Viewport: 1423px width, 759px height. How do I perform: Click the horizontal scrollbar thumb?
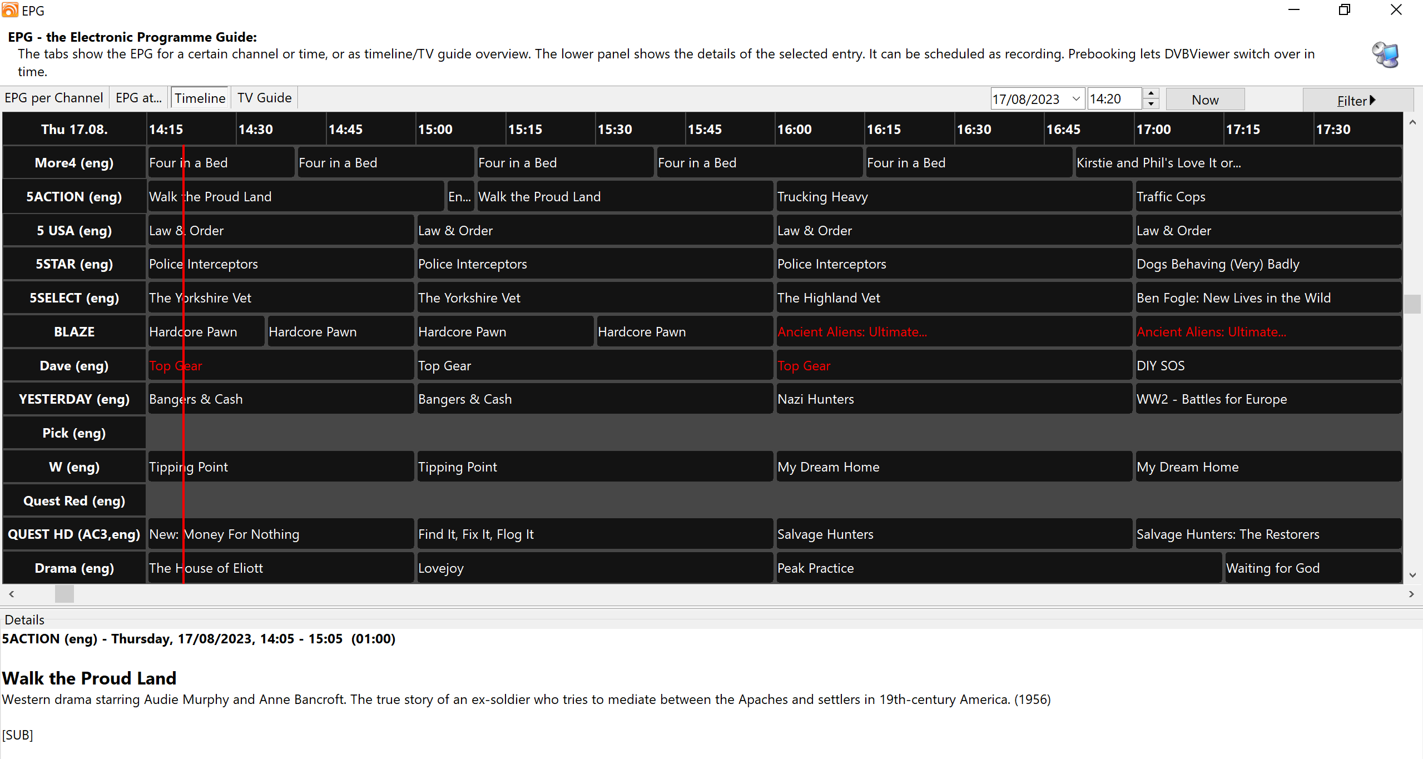pos(65,594)
